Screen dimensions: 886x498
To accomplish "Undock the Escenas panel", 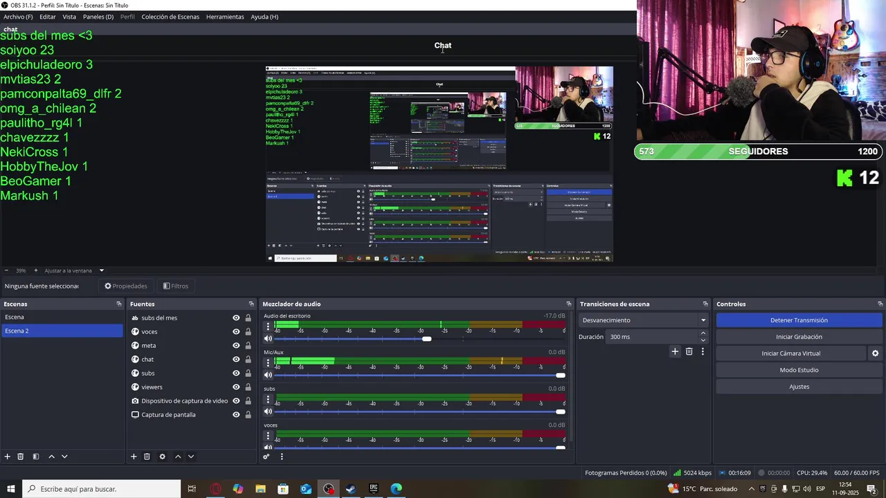I will pyautogui.click(x=118, y=304).
